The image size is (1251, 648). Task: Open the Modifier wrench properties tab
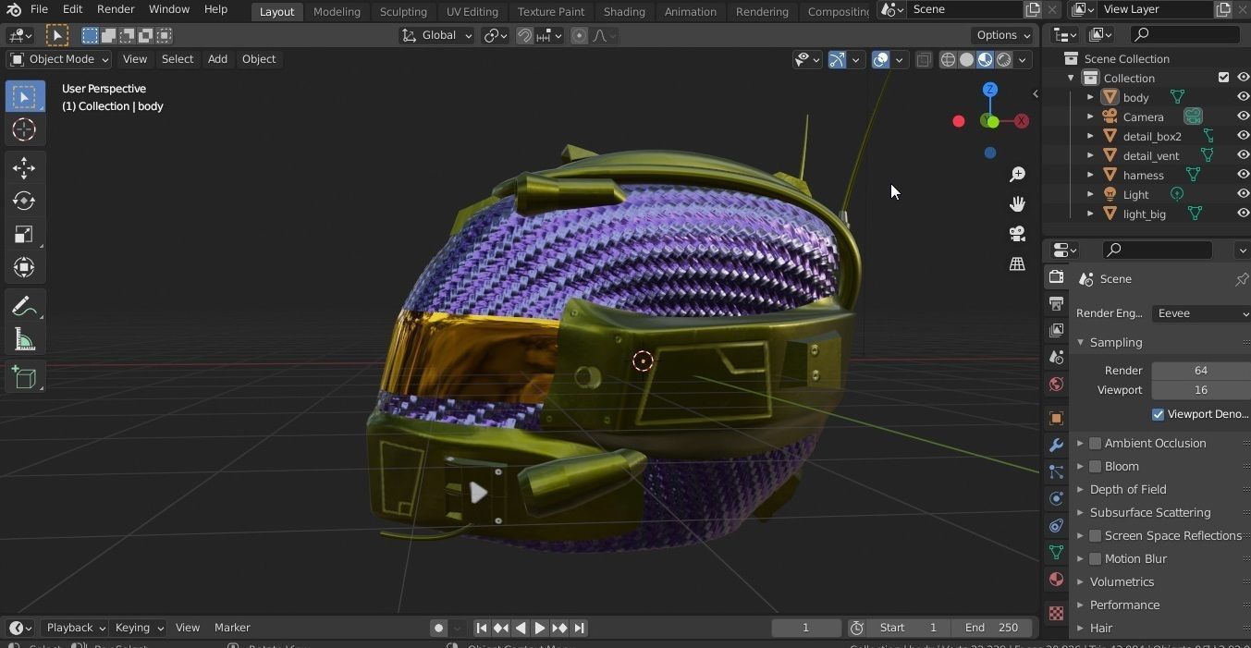tap(1056, 445)
